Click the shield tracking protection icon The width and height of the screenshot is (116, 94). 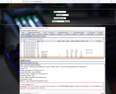point(23,2)
